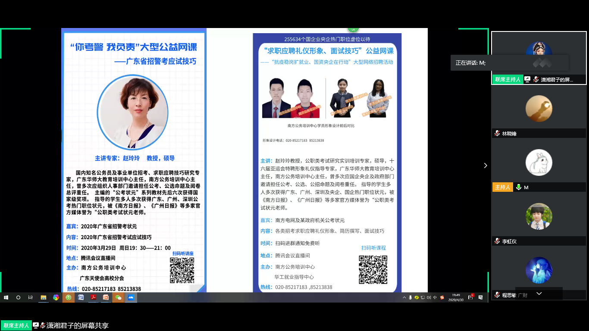Click the lecturer portrait on left poster
Viewport: 589px width, 331px height.
(x=133, y=112)
